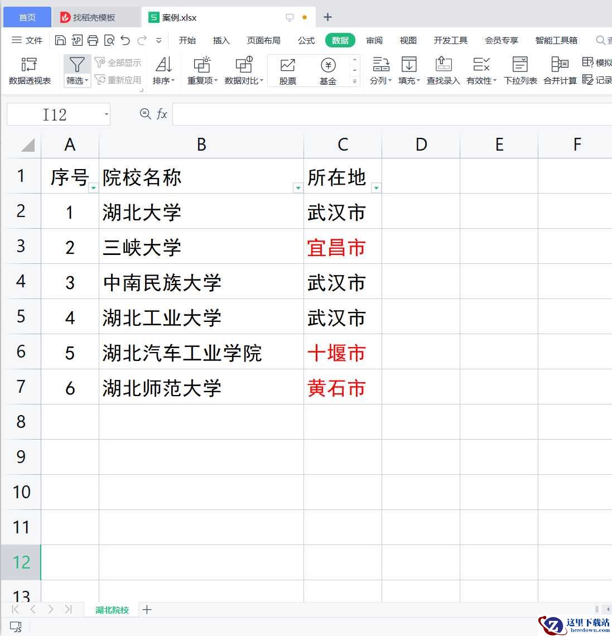Select the 数据 ribbon tab
Viewport: 612px width, 636px height.
tap(340, 40)
